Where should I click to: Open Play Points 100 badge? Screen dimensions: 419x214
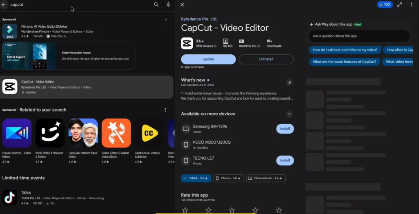(x=384, y=4)
